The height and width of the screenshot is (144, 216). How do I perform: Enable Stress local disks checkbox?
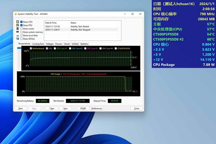click(21, 35)
